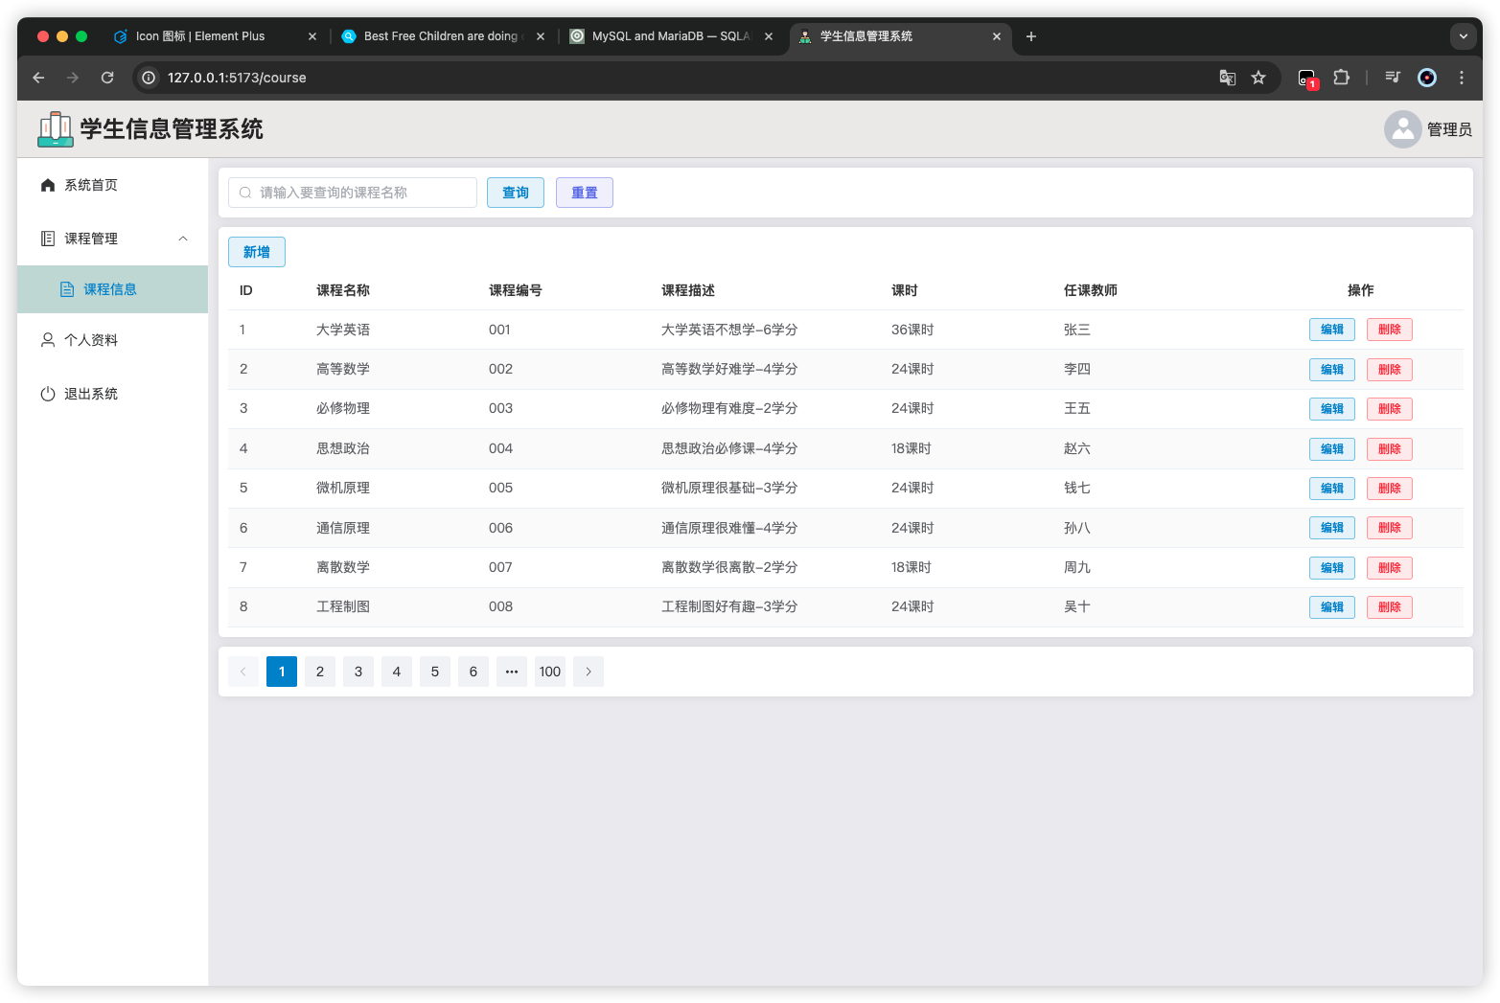Close the MySQL and MariaDB tab
1500x1003 pixels.
pyautogui.click(x=769, y=36)
